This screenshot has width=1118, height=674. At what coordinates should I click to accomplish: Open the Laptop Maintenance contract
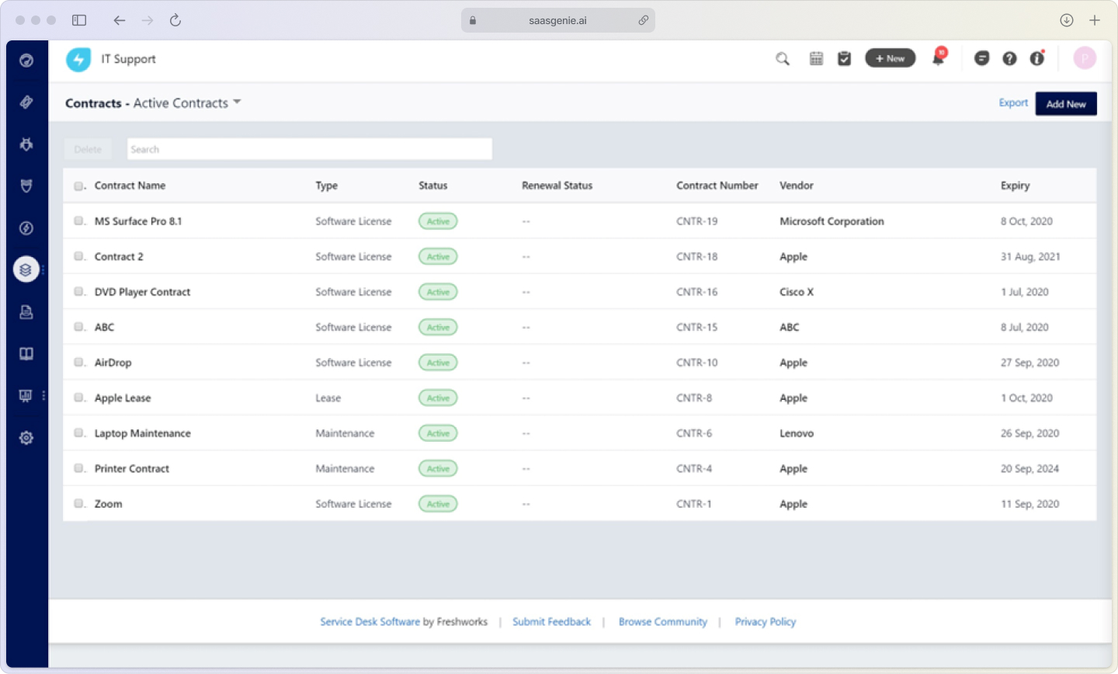click(x=143, y=433)
